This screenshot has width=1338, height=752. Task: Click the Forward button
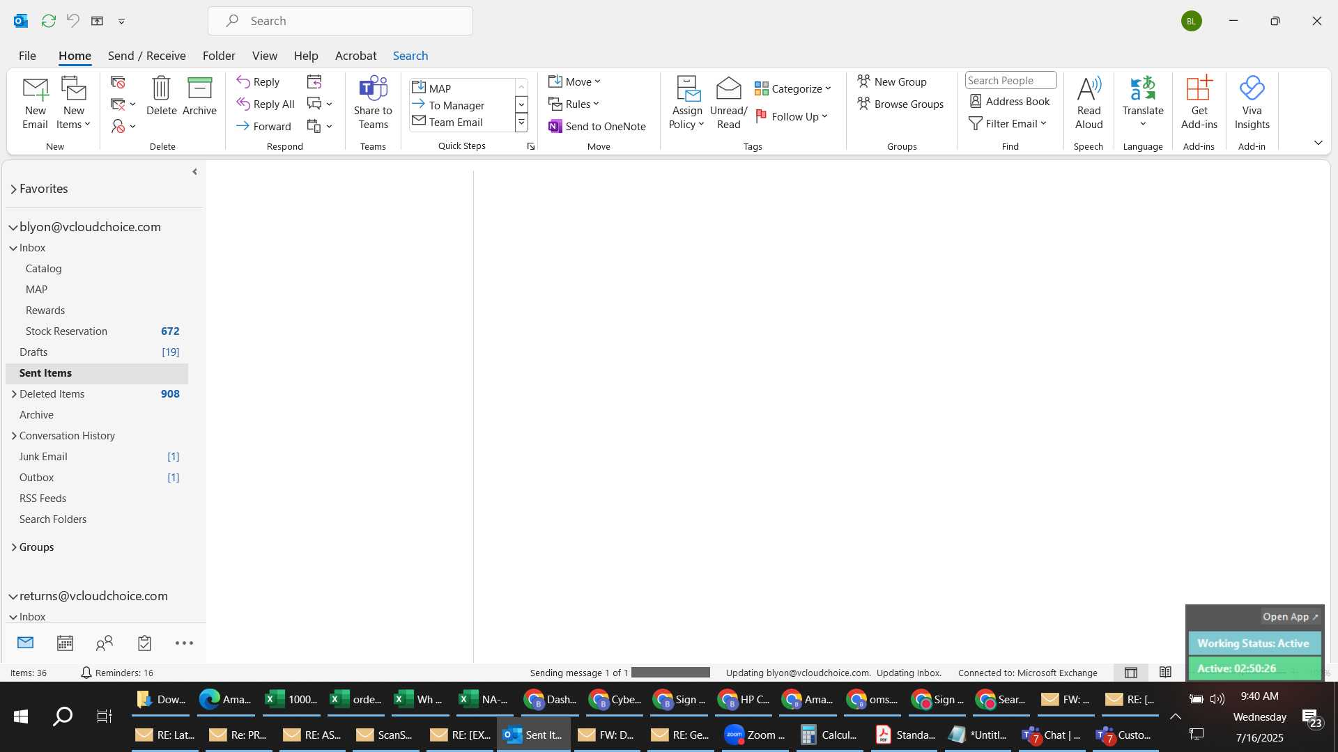263,126
